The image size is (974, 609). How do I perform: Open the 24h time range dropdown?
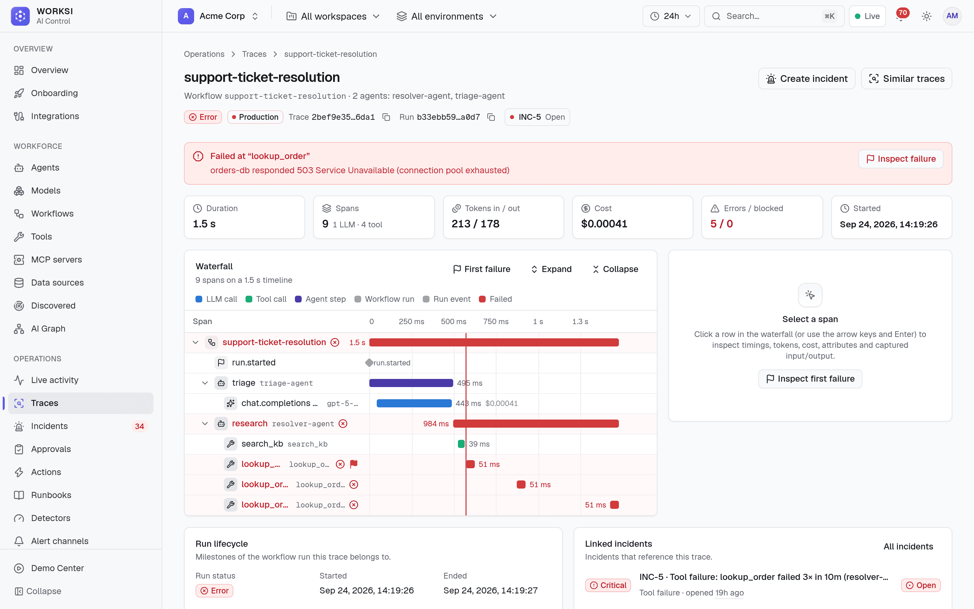(x=671, y=16)
